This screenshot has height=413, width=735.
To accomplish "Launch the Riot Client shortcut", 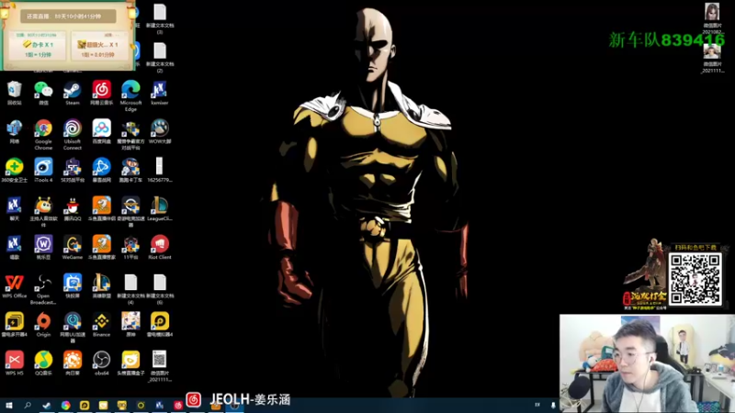I will (159, 247).
